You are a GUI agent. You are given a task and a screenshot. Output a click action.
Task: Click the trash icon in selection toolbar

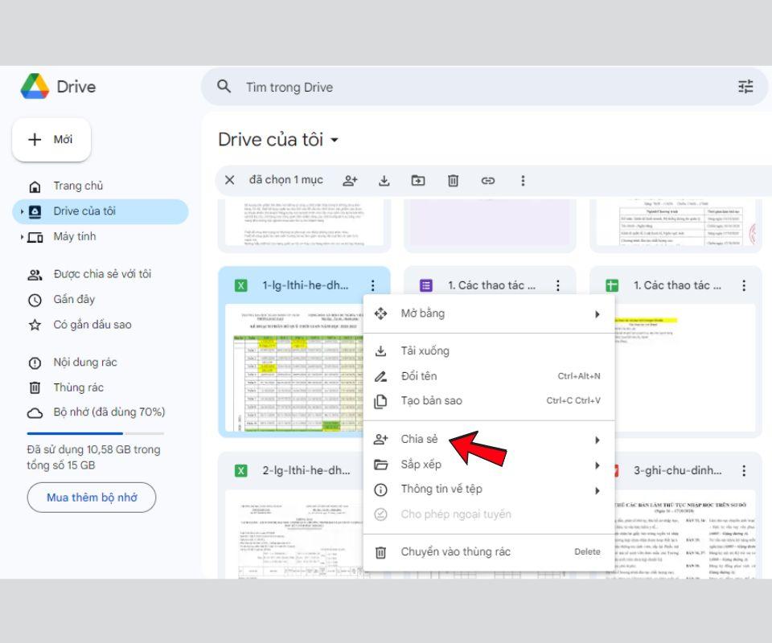point(453,181)
